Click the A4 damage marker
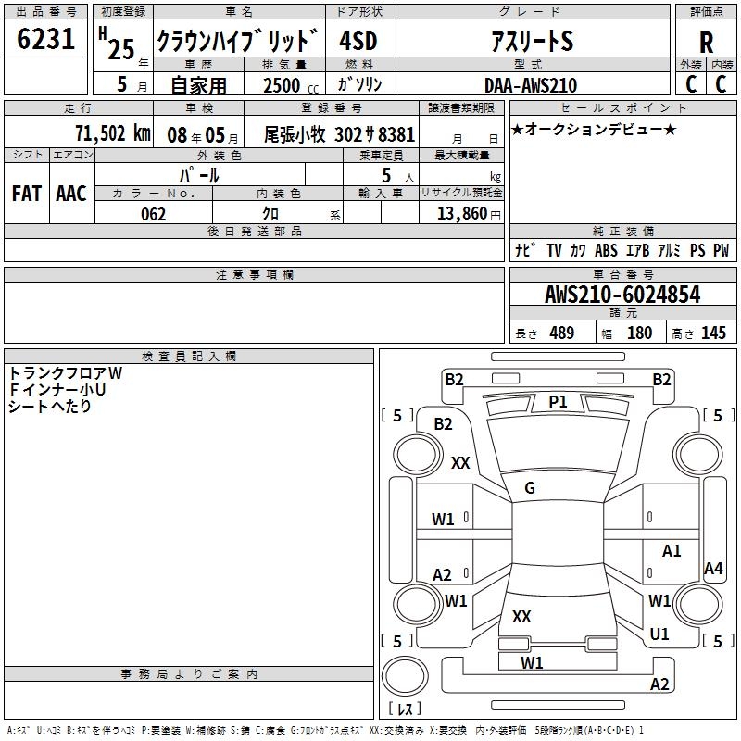 (712, 569)
